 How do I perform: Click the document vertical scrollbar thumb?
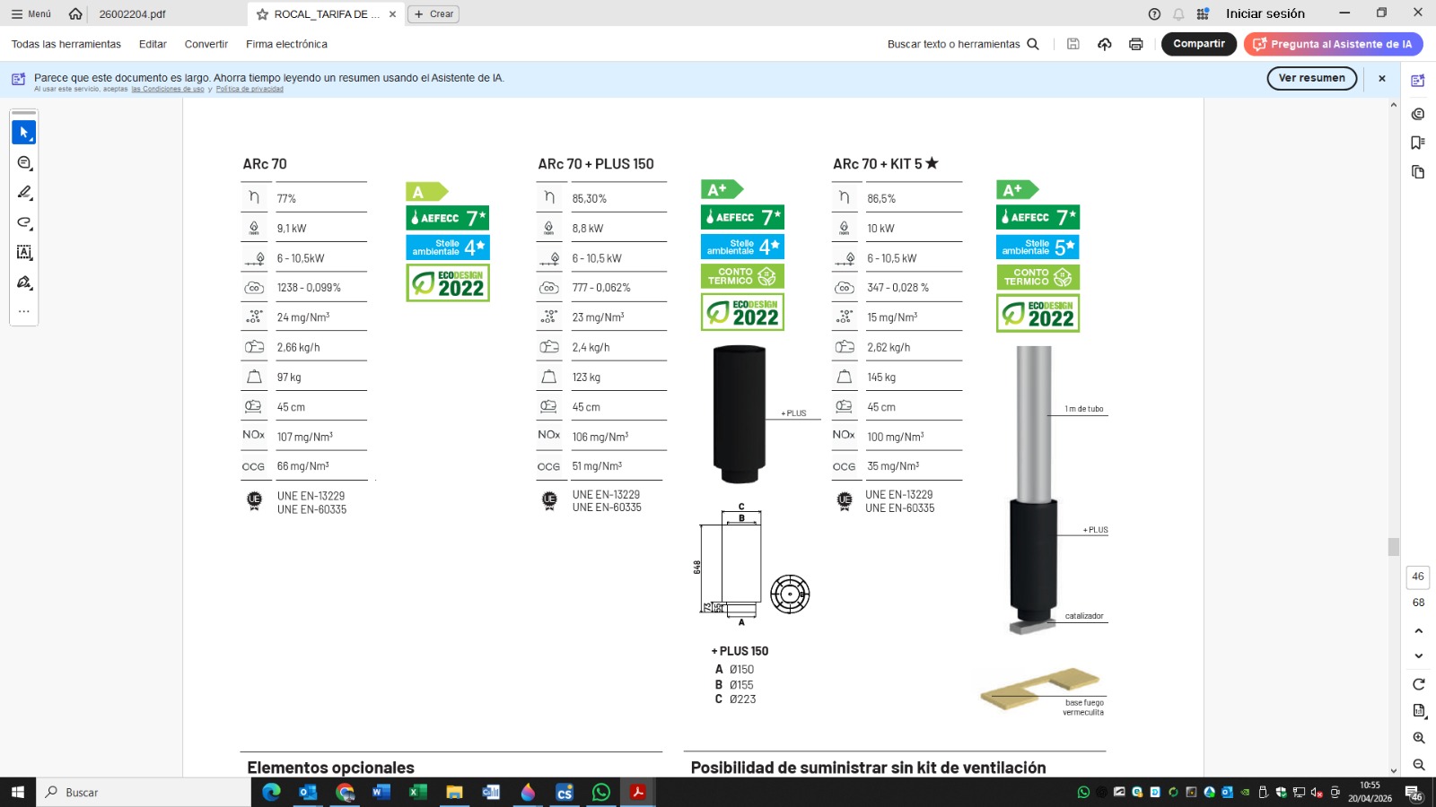pos(1393,546)
